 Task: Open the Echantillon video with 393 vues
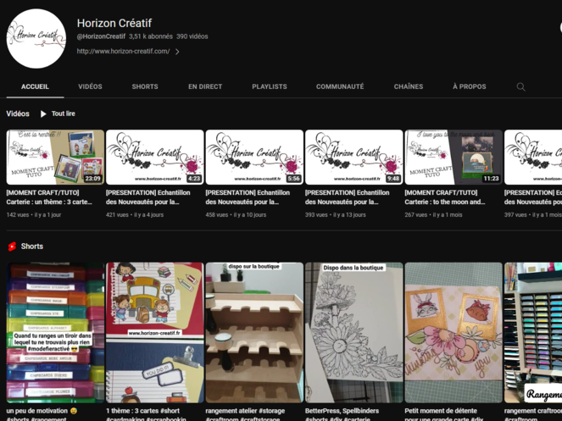click(x=348, y=197)
